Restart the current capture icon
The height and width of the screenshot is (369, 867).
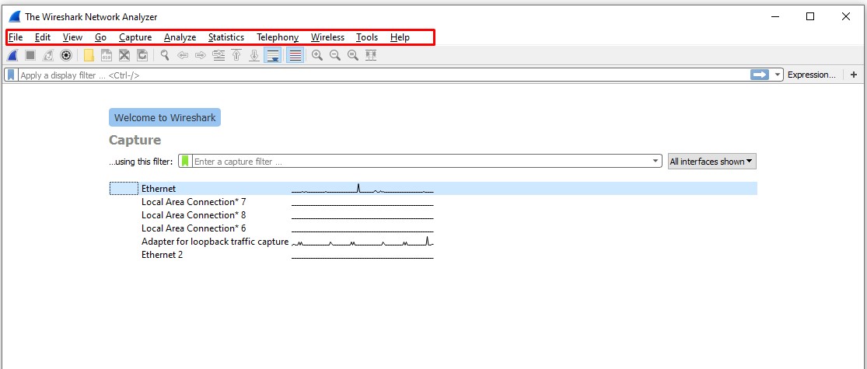48,55
